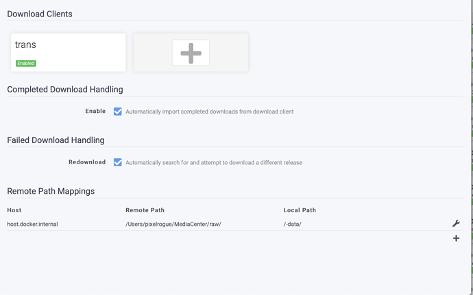Viewport: 473px width, 295px height.
Task: Edit the host.docker.internal mapping with wrench icon
Action: coord(456,224)
